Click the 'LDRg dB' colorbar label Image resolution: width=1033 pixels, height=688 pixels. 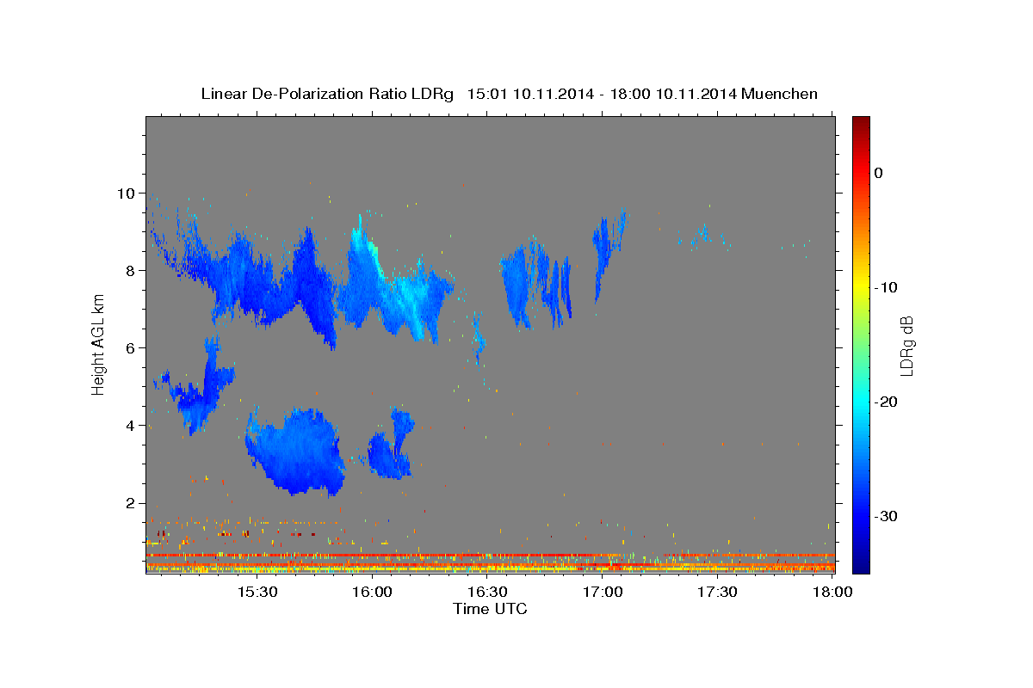click(x=906, y=346)
